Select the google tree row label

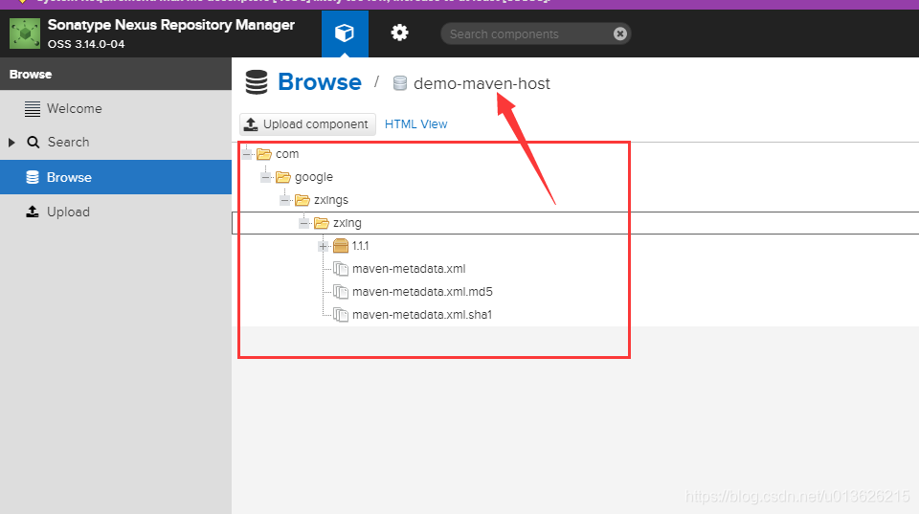(x=314, y=177)
